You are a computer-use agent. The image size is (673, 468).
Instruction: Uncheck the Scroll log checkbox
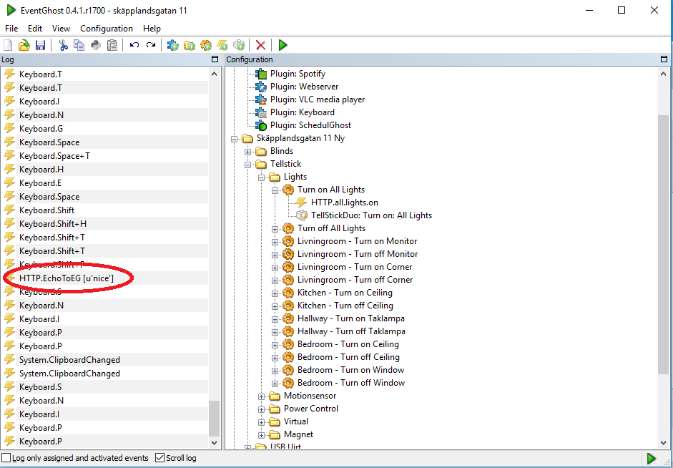pos(159,458)
